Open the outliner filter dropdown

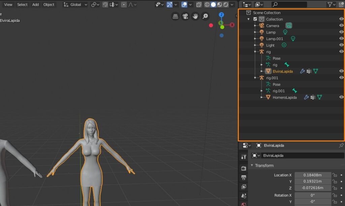[331, 4]
